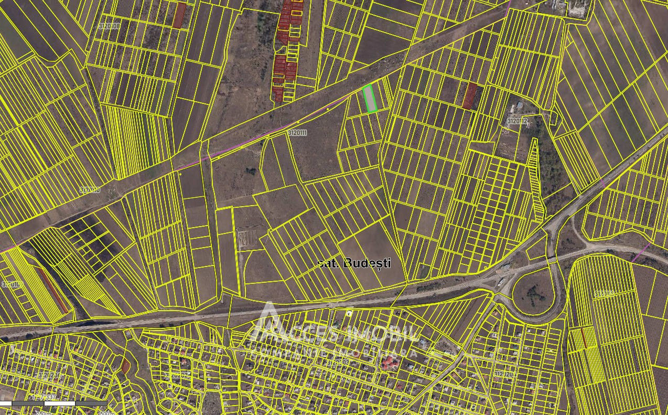668x415 pixels.
Task: Click the 'sat. Budești' village label
Action: click(x=354, y=263)
